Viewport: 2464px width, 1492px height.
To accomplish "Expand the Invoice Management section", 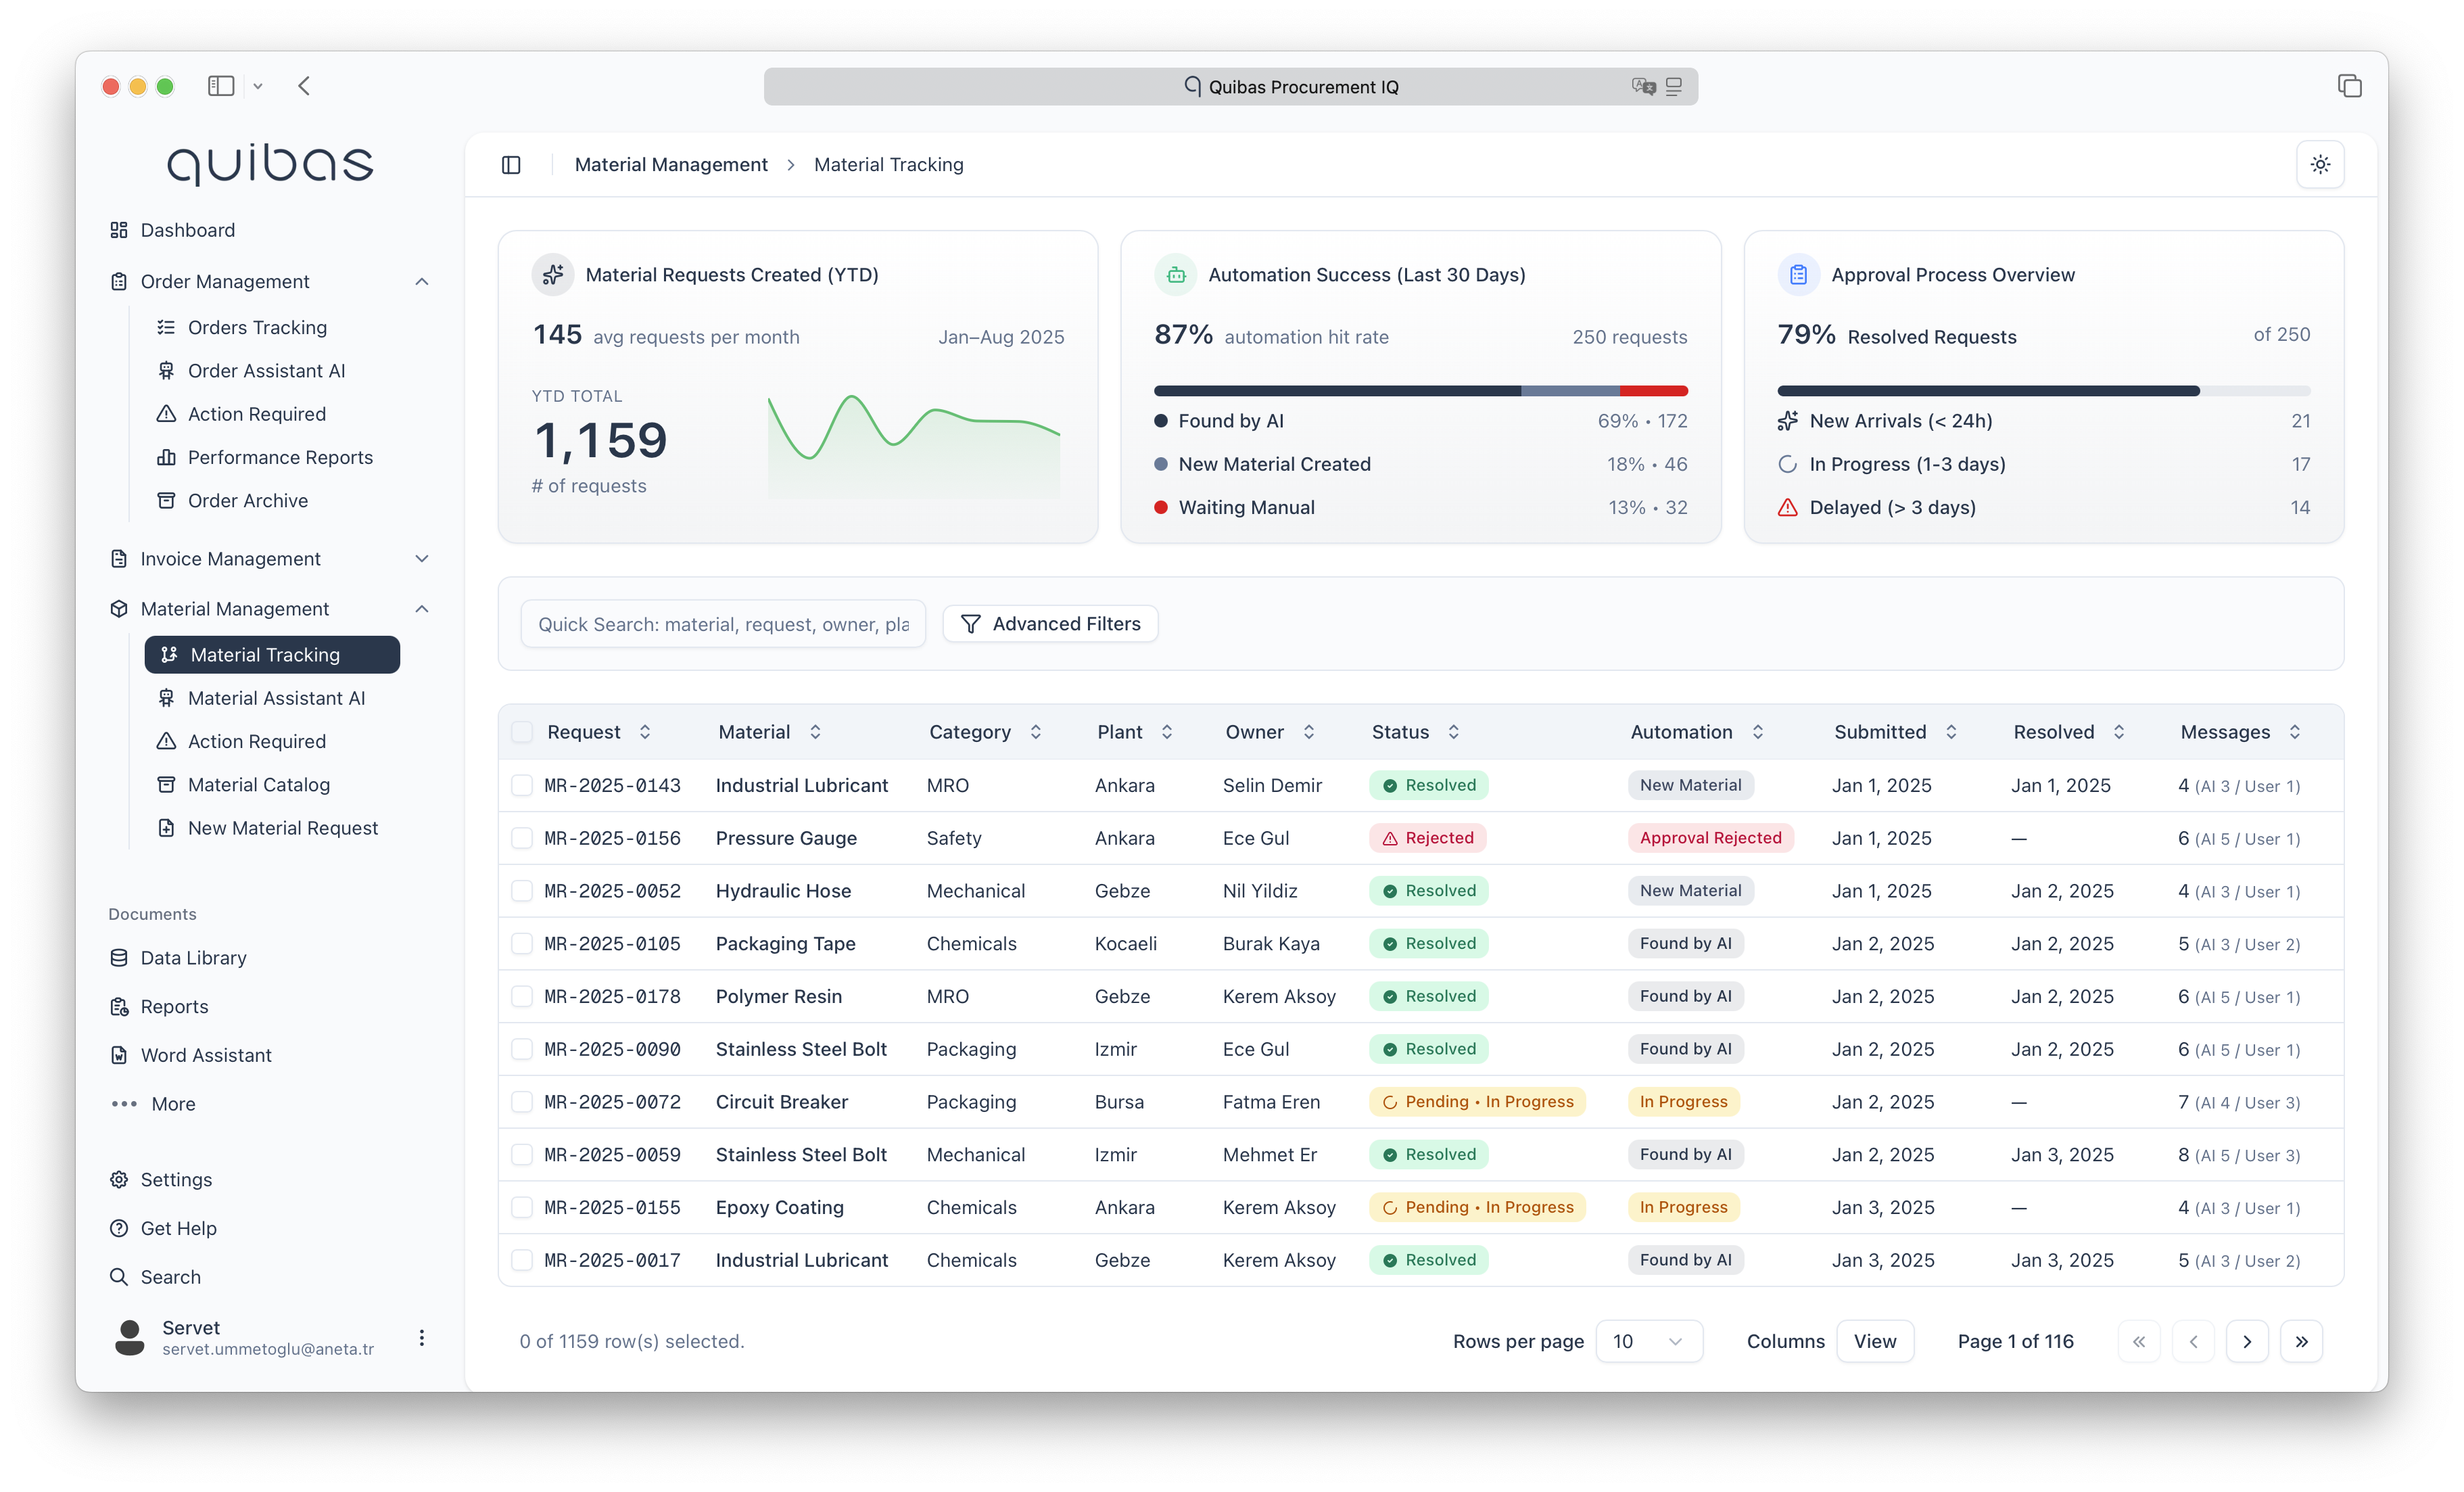I will [422, 558].
